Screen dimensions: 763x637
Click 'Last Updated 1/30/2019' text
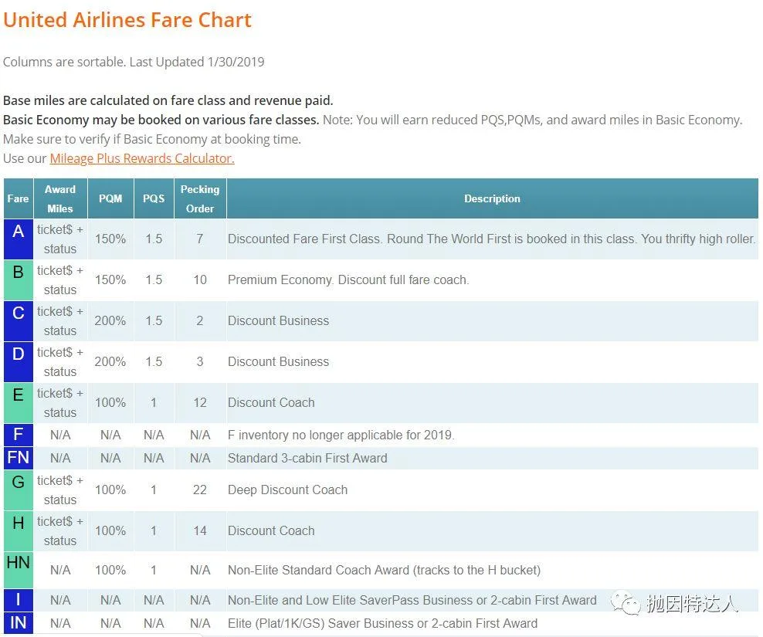tap(197, 62)
